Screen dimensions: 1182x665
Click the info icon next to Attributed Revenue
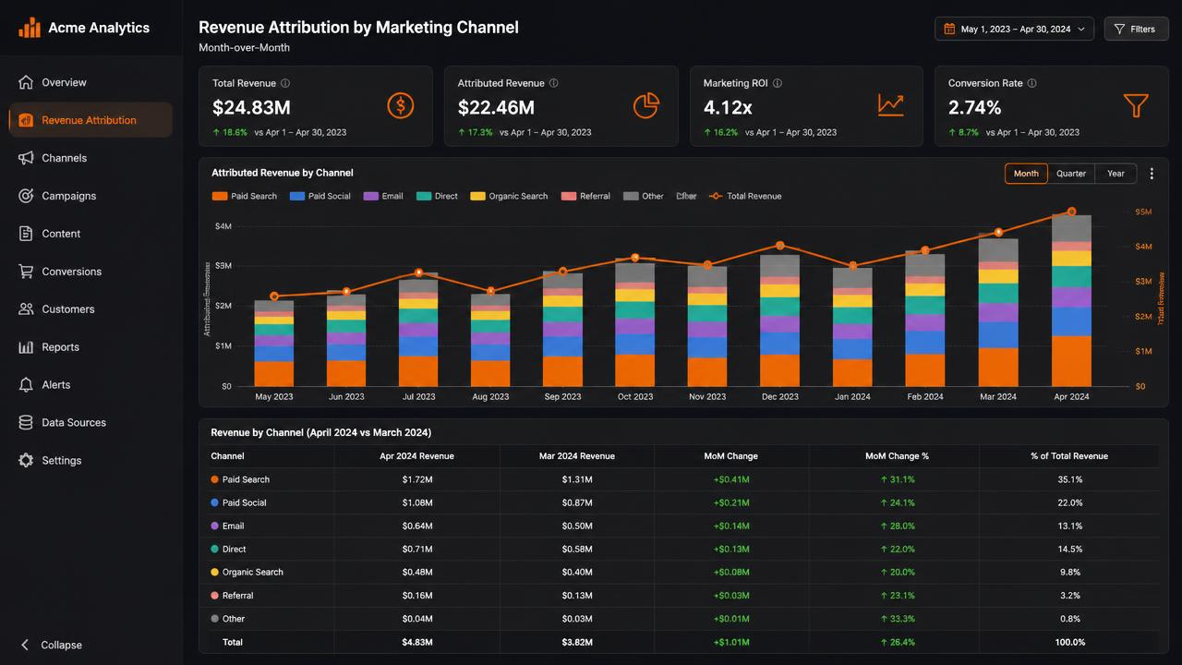coord(554,83)
